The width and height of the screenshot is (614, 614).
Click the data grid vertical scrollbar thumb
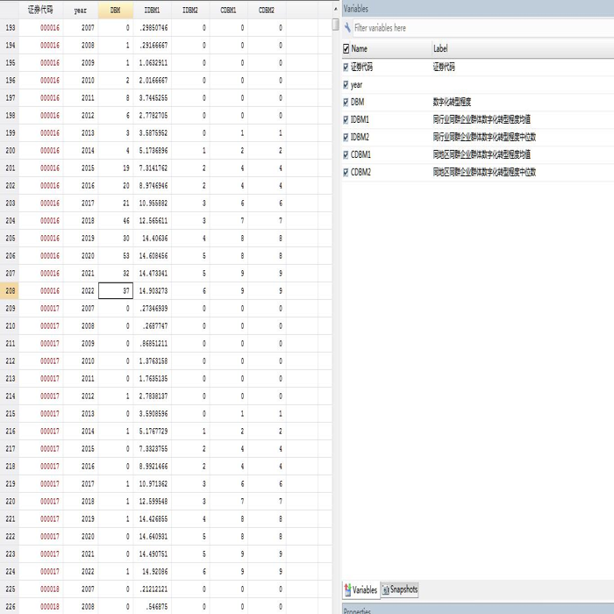pyautogui.click(x=336, y=25)
